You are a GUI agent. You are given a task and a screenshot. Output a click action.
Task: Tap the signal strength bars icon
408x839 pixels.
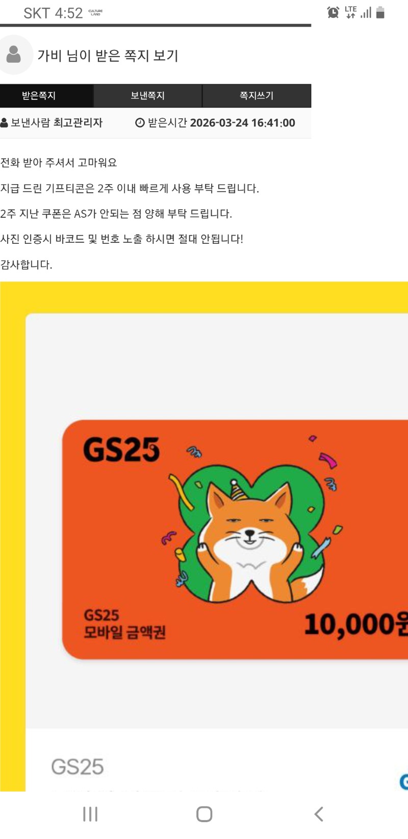(x=366, y=13)
